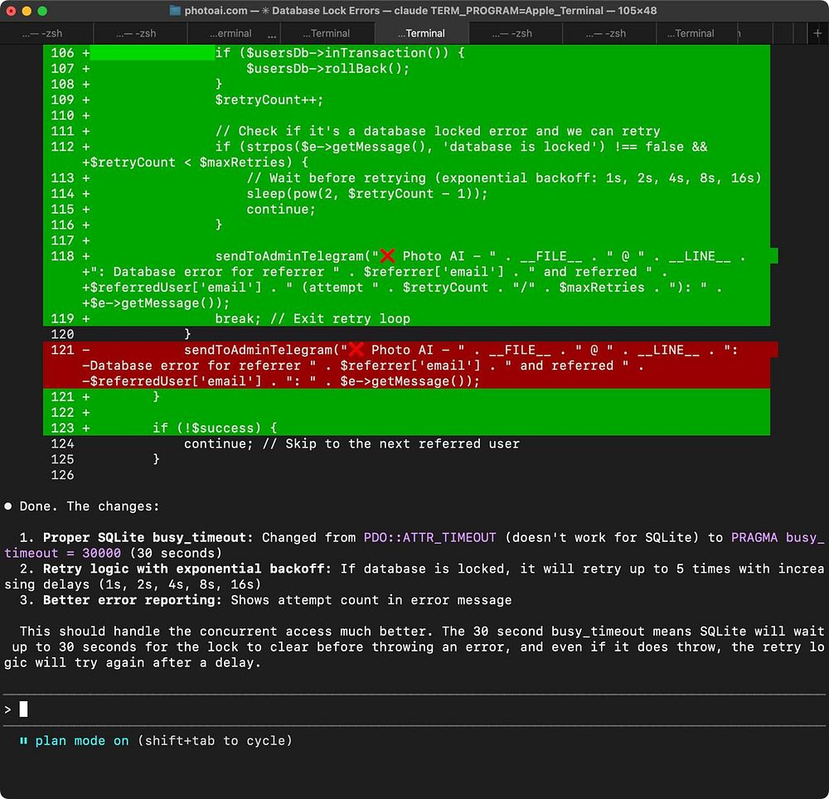Click the red X emoji on removed line 121

[x=356, y=350]
